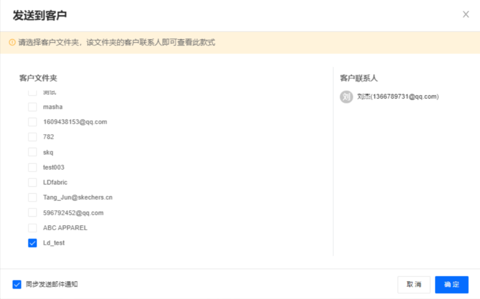Click the ABC APPAREL folder label
Screen dimensions: 480x299
coord(65,228)
